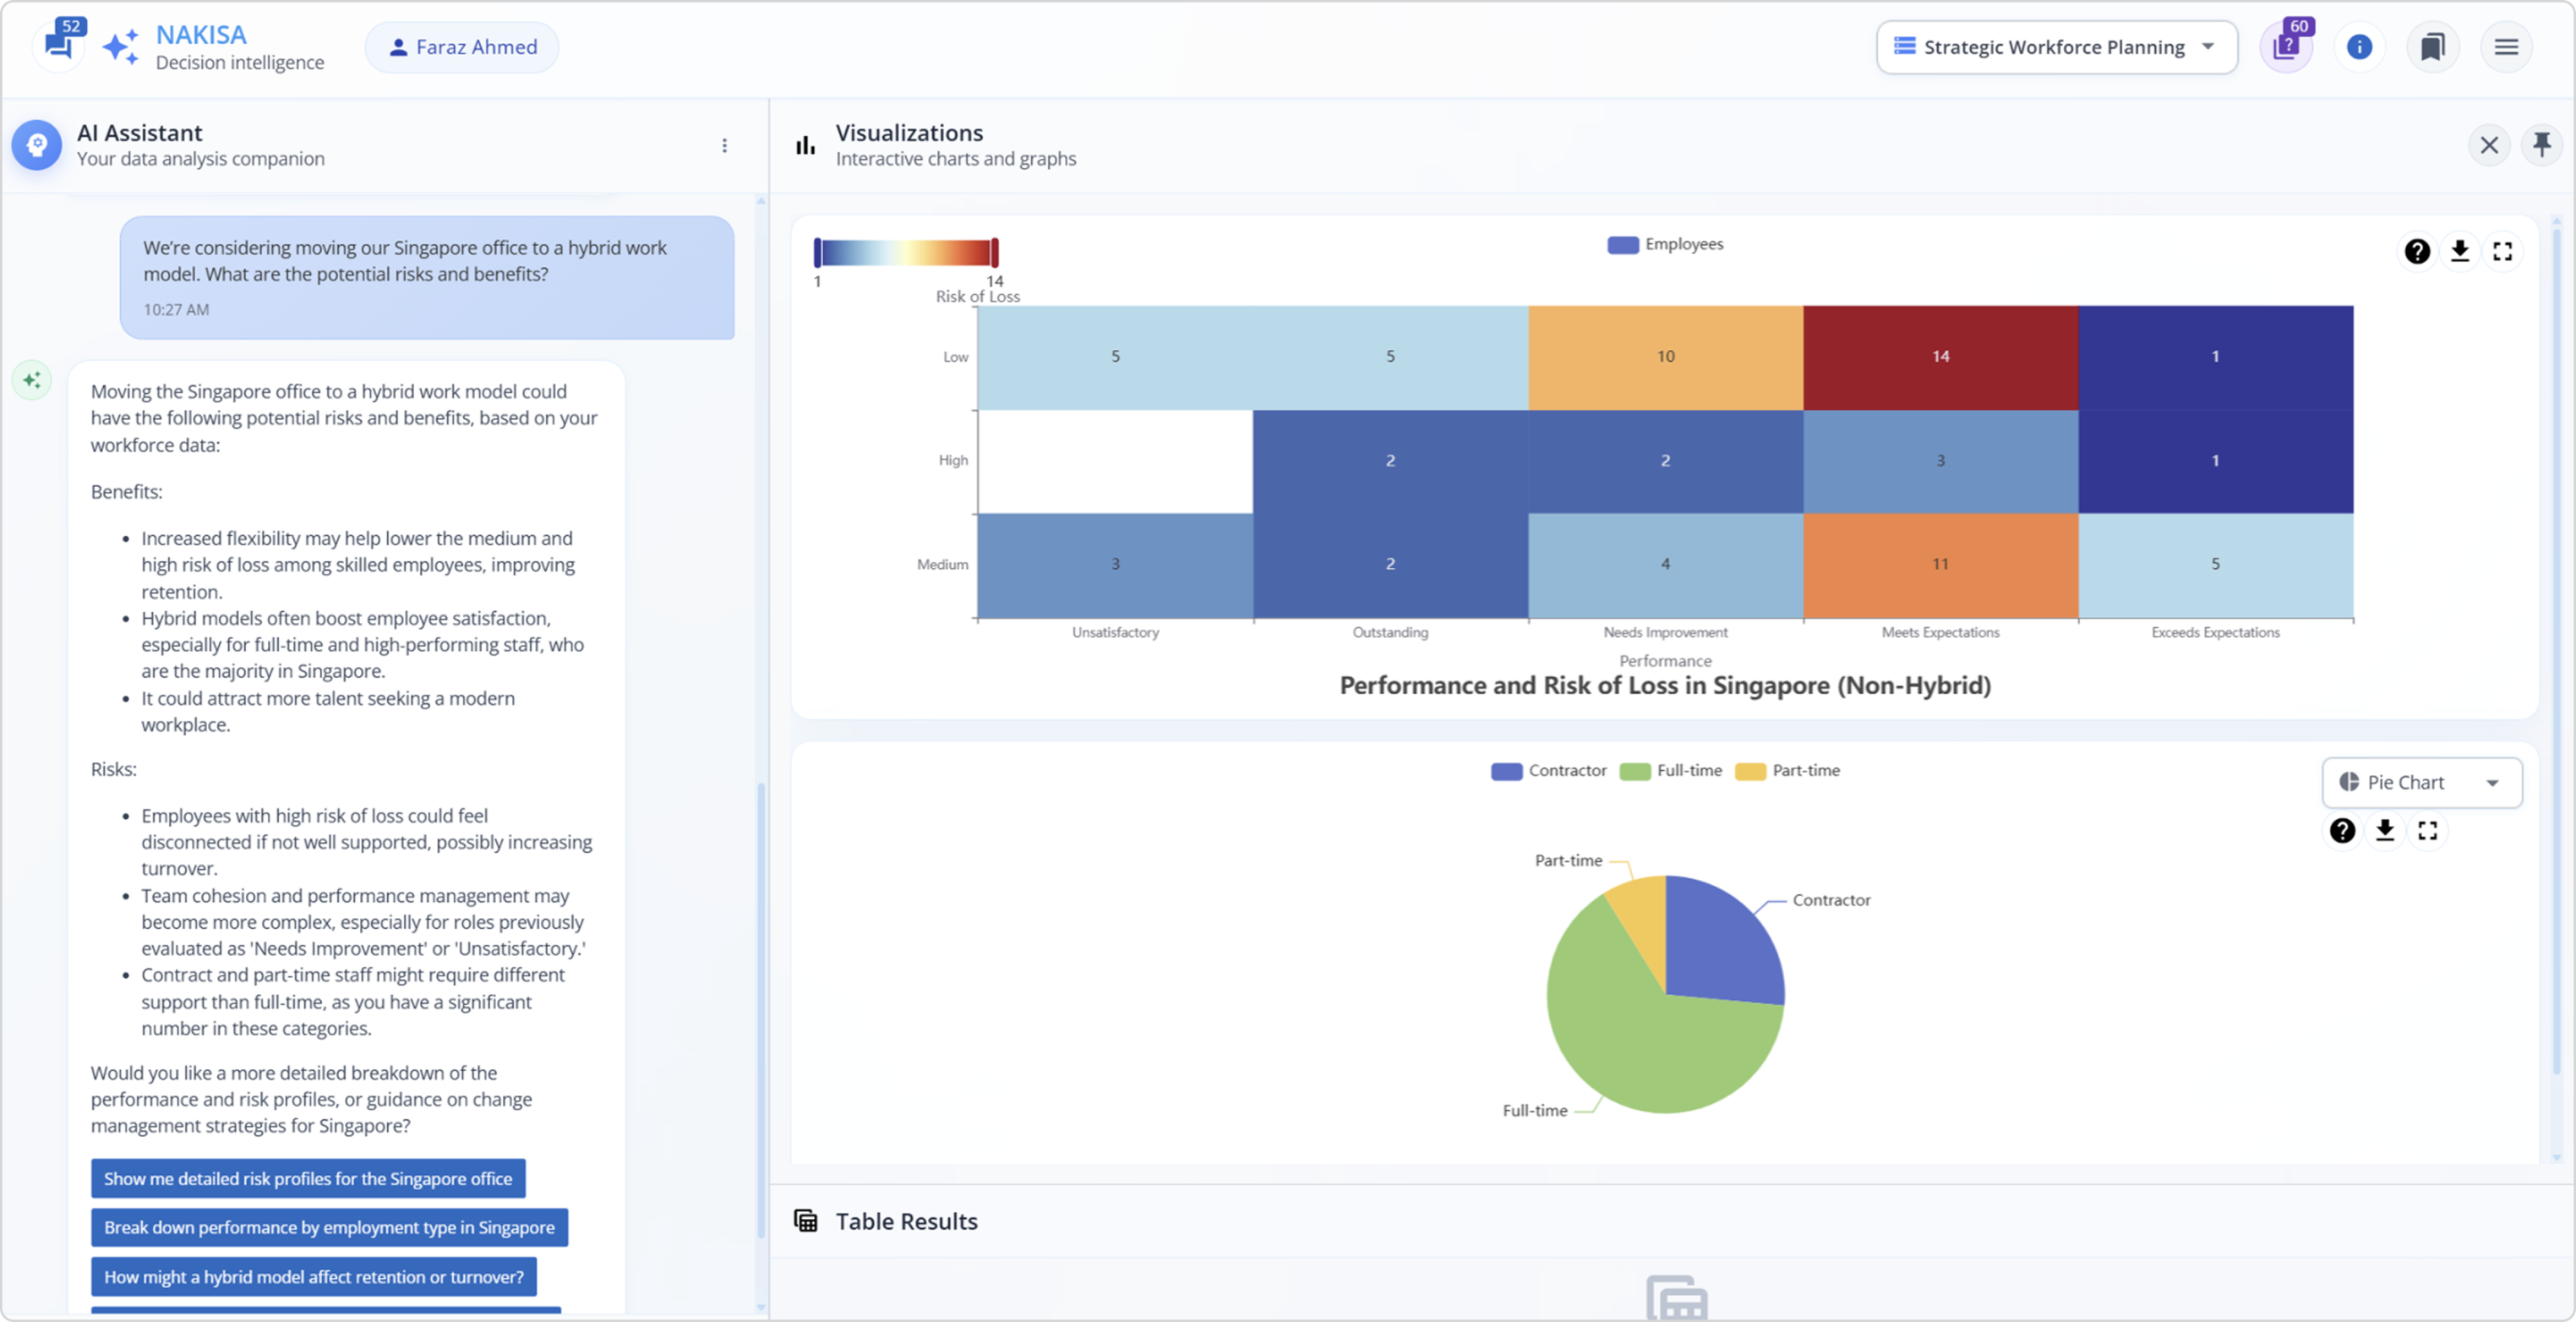
Task: Click 'Show me detailed risk profiles for the Singapore office'
Action: (307, 1178)
